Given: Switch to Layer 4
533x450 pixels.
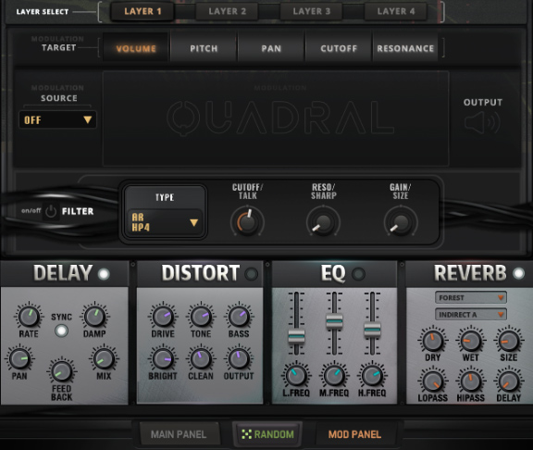Looking at the screenshot, I should click(x=396, y=11).
